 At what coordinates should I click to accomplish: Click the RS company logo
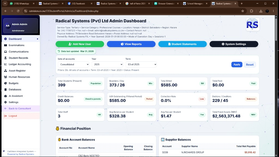point(253,24)
